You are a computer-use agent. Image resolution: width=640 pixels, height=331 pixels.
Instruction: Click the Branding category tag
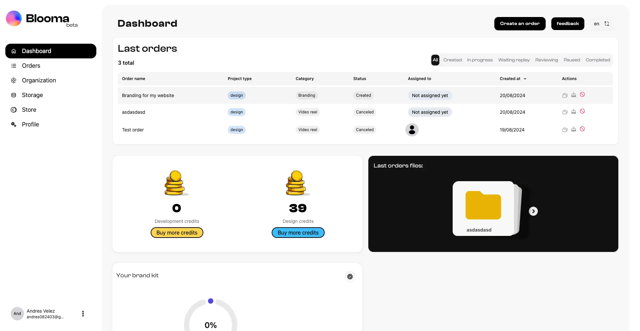pyautogui.click(x=307, y=95)
